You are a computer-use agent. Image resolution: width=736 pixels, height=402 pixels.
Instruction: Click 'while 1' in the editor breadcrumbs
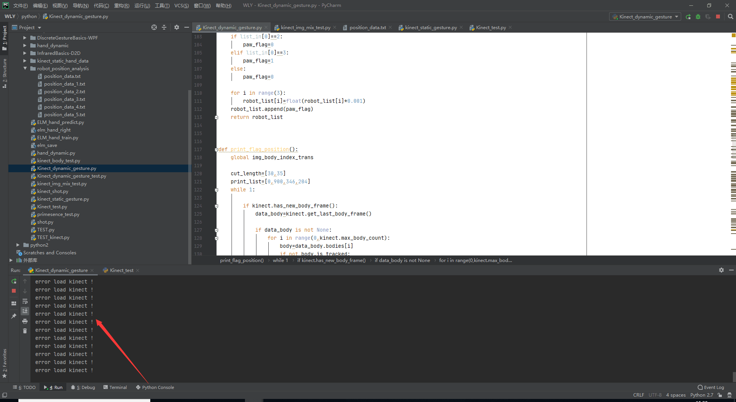280,260
